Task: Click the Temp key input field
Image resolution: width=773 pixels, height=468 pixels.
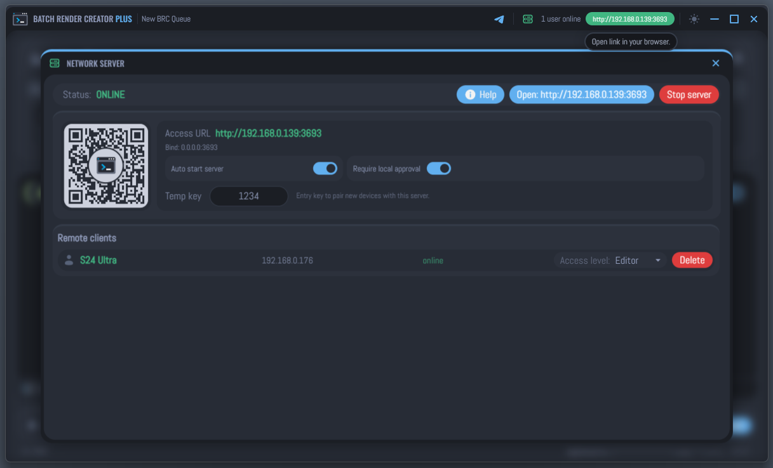Action: click(x=249, y=196)
